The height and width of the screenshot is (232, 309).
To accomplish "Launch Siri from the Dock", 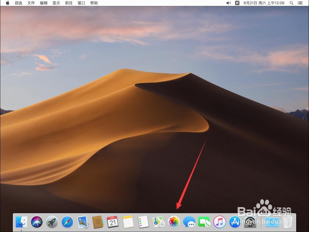I will pyautogui.click(x=37, y=222).
